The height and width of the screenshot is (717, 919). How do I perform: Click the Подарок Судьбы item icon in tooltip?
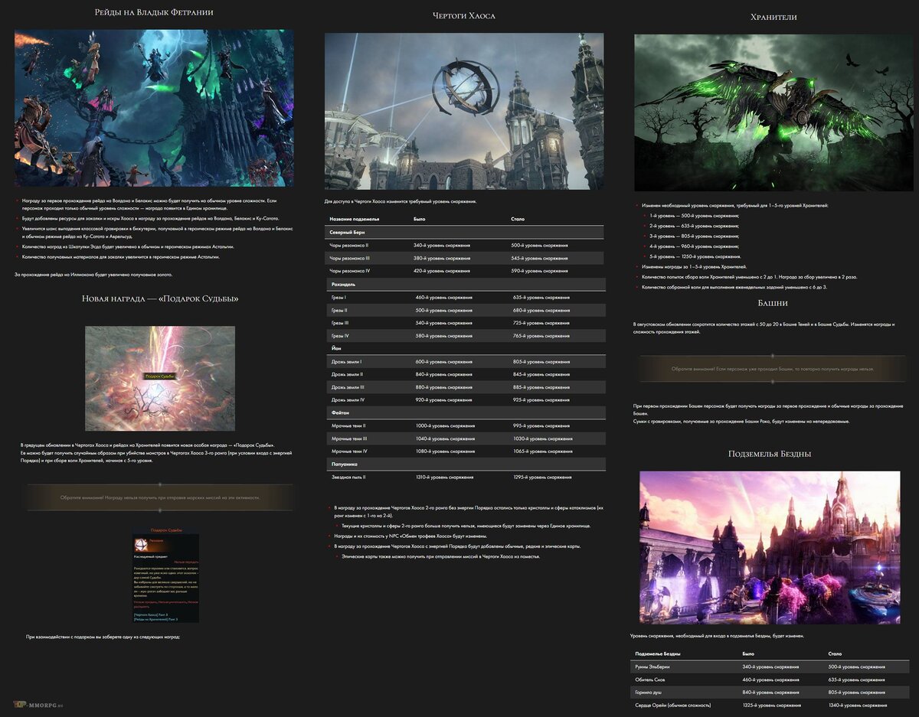coord(140,544)
